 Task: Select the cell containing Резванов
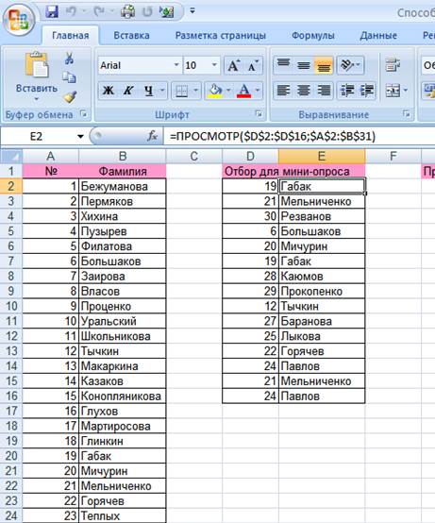tap(322, 216)
